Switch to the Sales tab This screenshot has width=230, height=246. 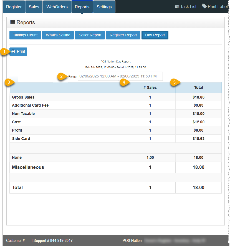click(34, 7)
